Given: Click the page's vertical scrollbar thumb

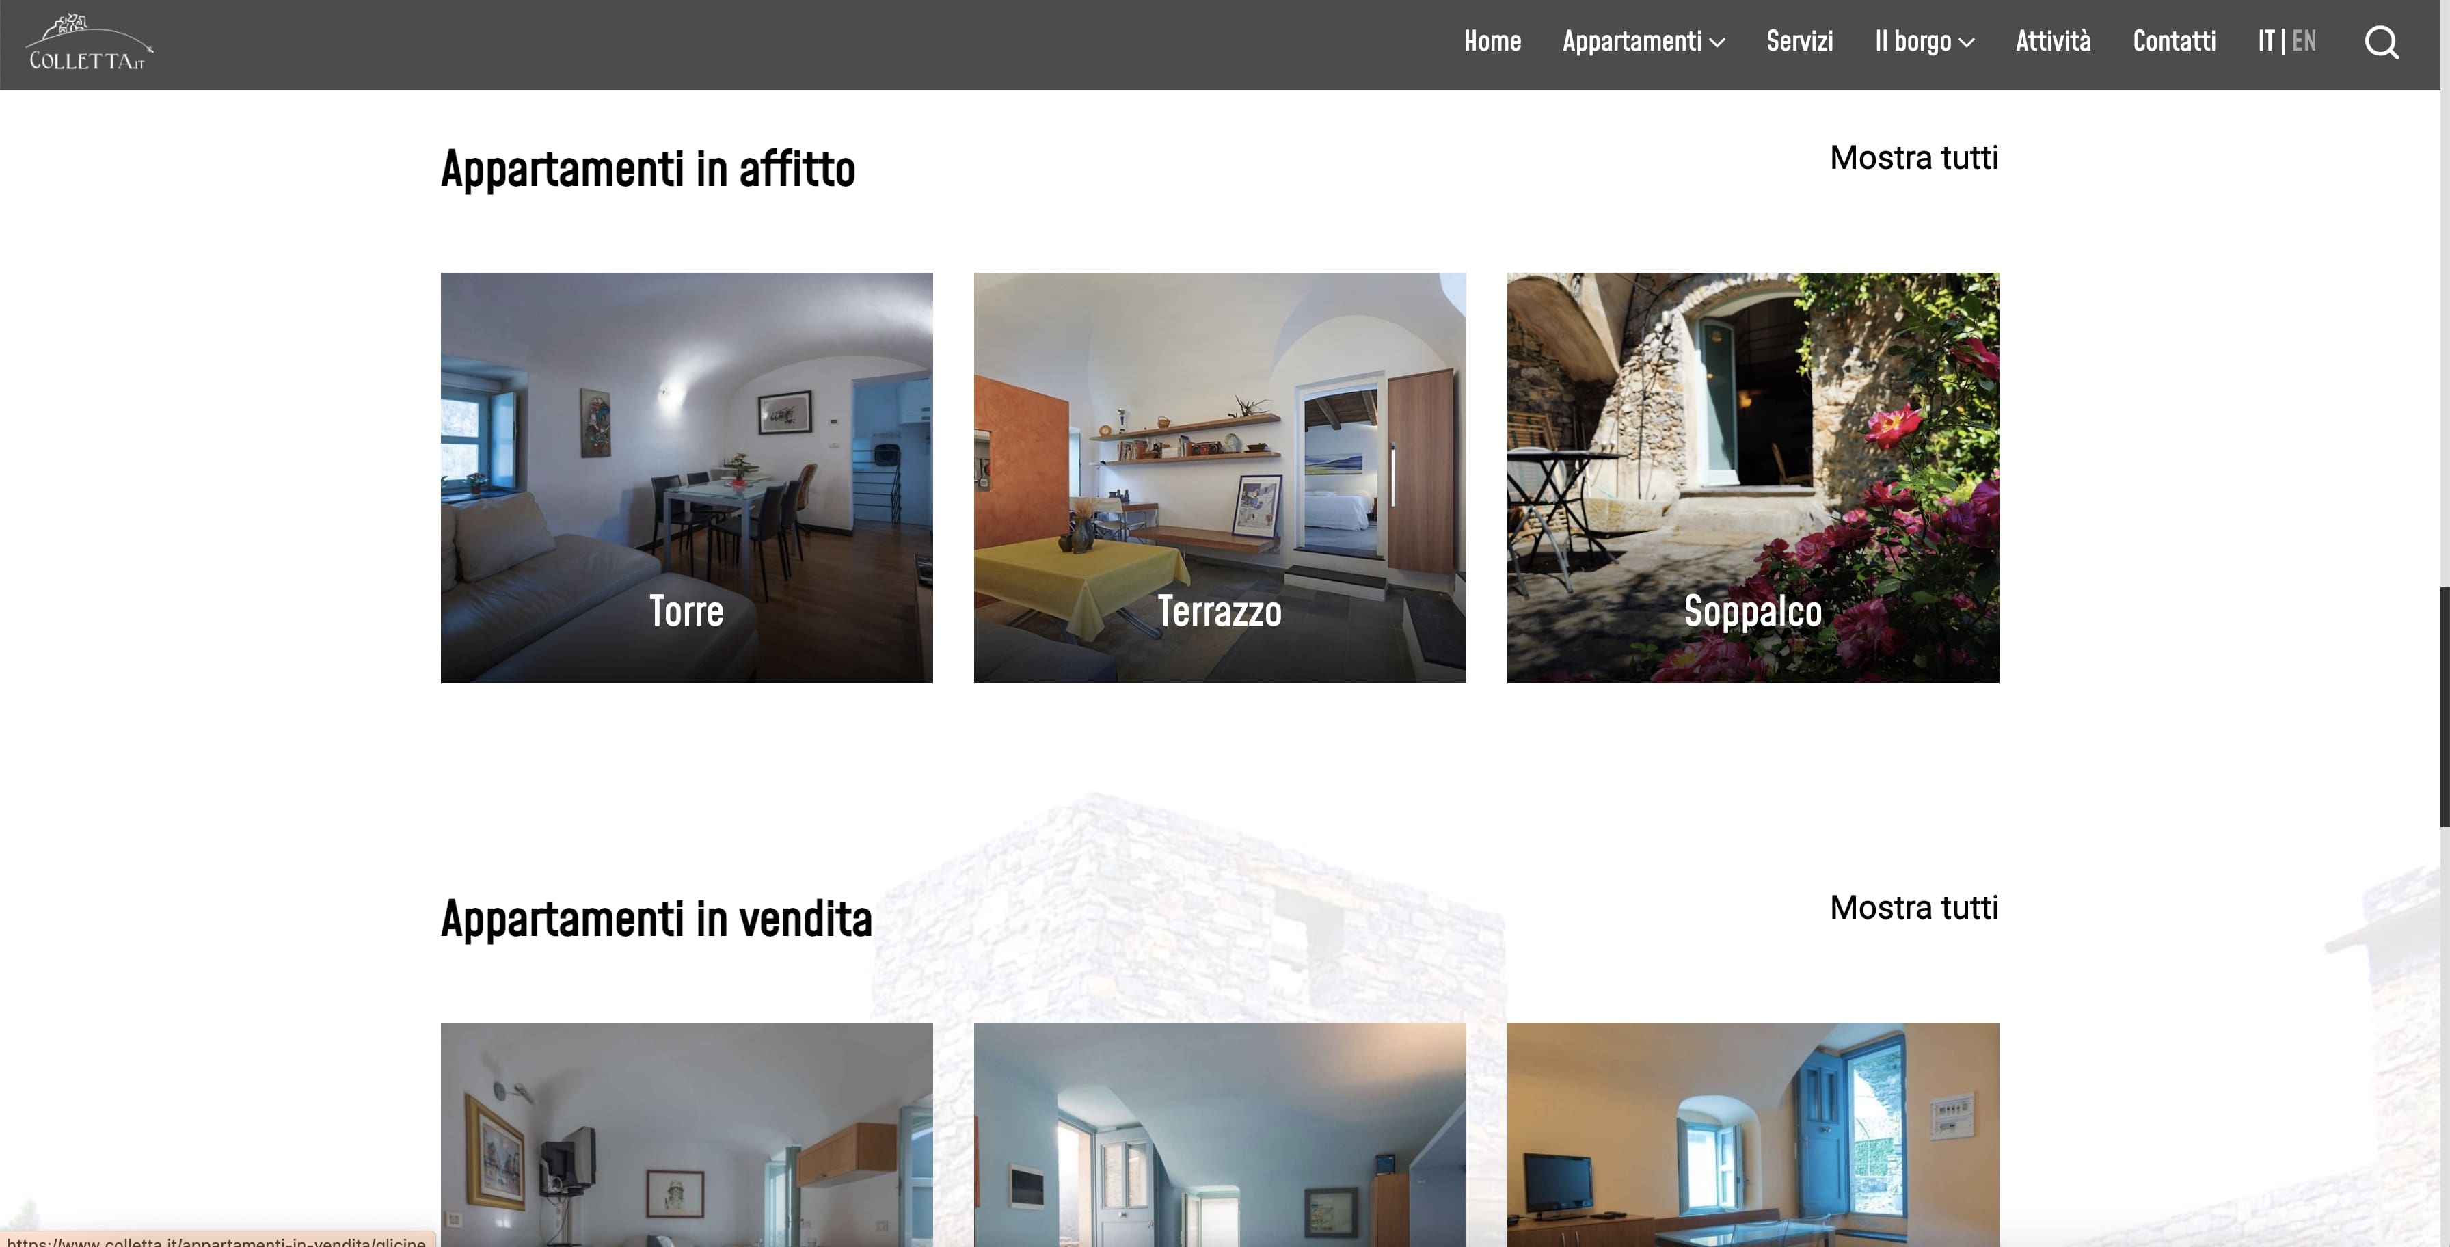Looking at the screenshot, I should coord(2445,707).
